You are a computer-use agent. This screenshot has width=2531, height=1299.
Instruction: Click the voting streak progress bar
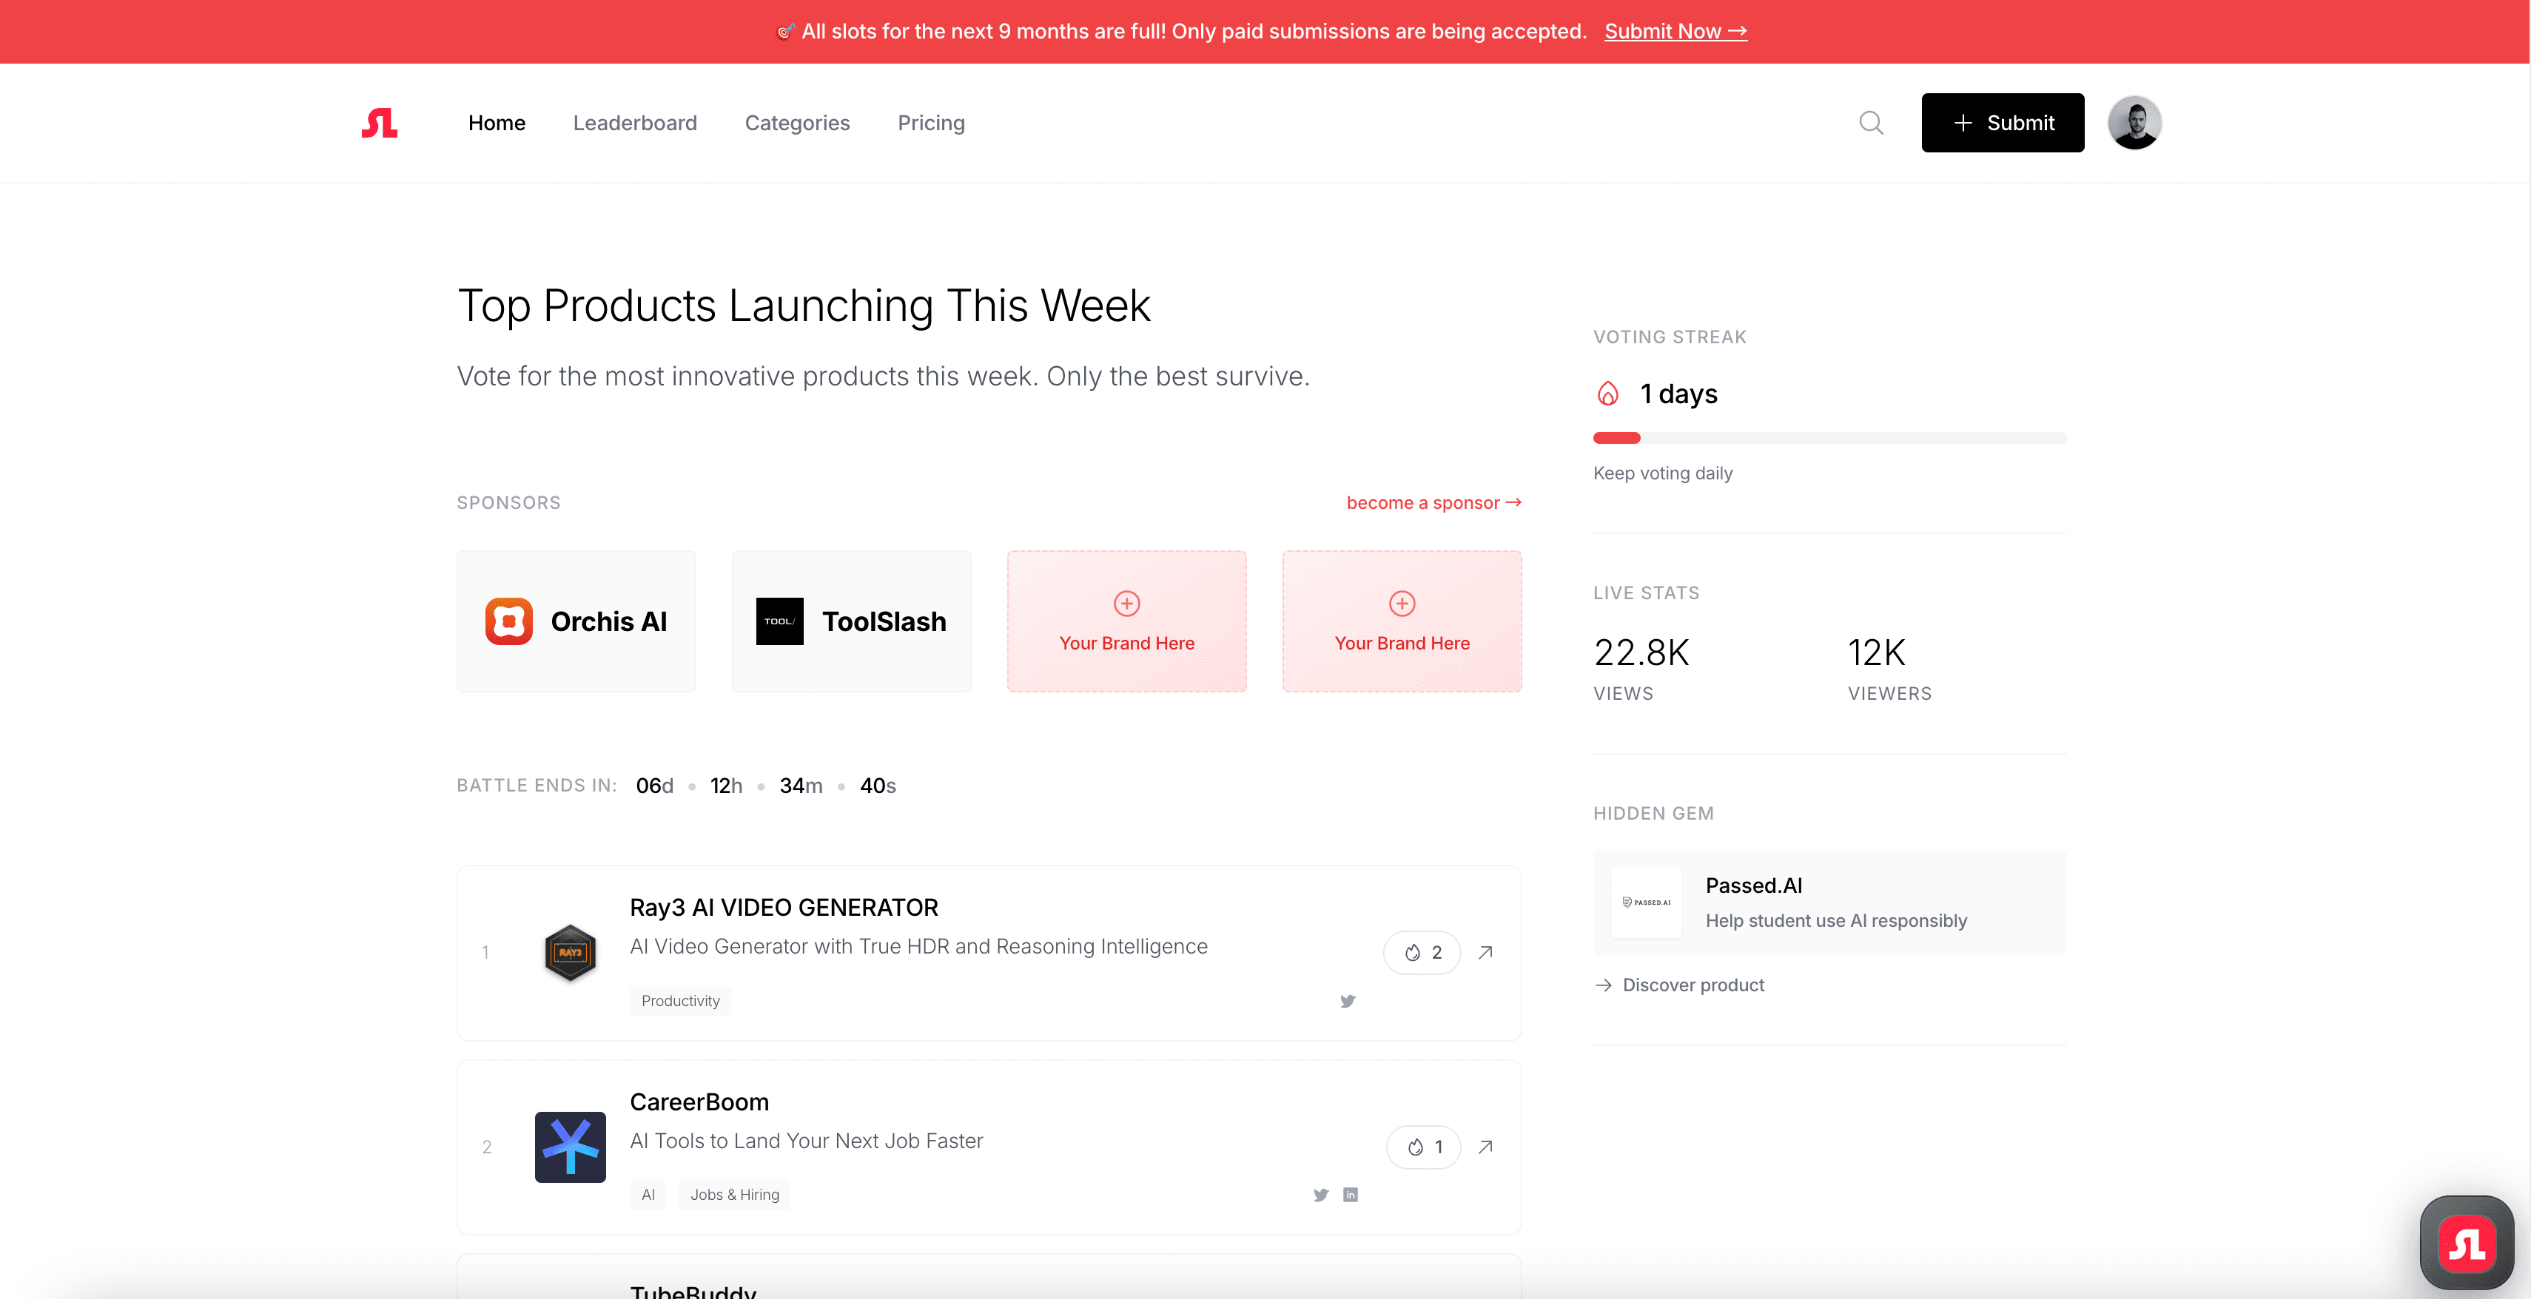click(x=1829, y=438)
